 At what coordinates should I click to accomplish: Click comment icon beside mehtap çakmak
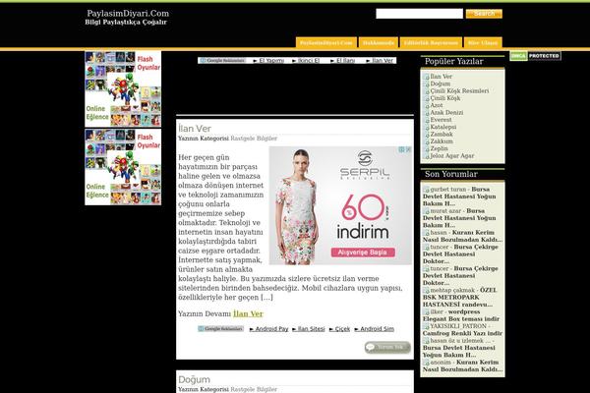tap(426, 291)
